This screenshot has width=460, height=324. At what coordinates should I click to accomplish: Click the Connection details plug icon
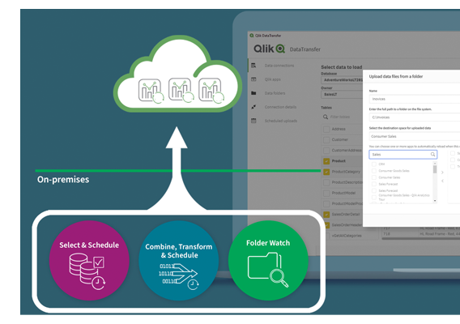[253, 107]
